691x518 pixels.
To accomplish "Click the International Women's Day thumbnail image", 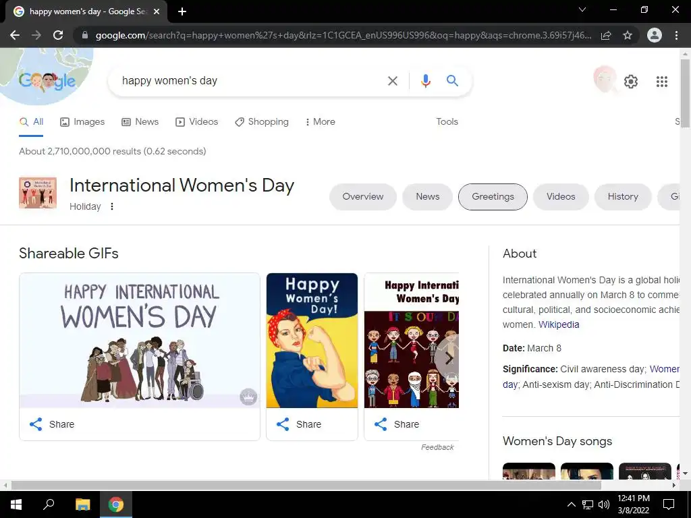I will click(x=38, y=192).
